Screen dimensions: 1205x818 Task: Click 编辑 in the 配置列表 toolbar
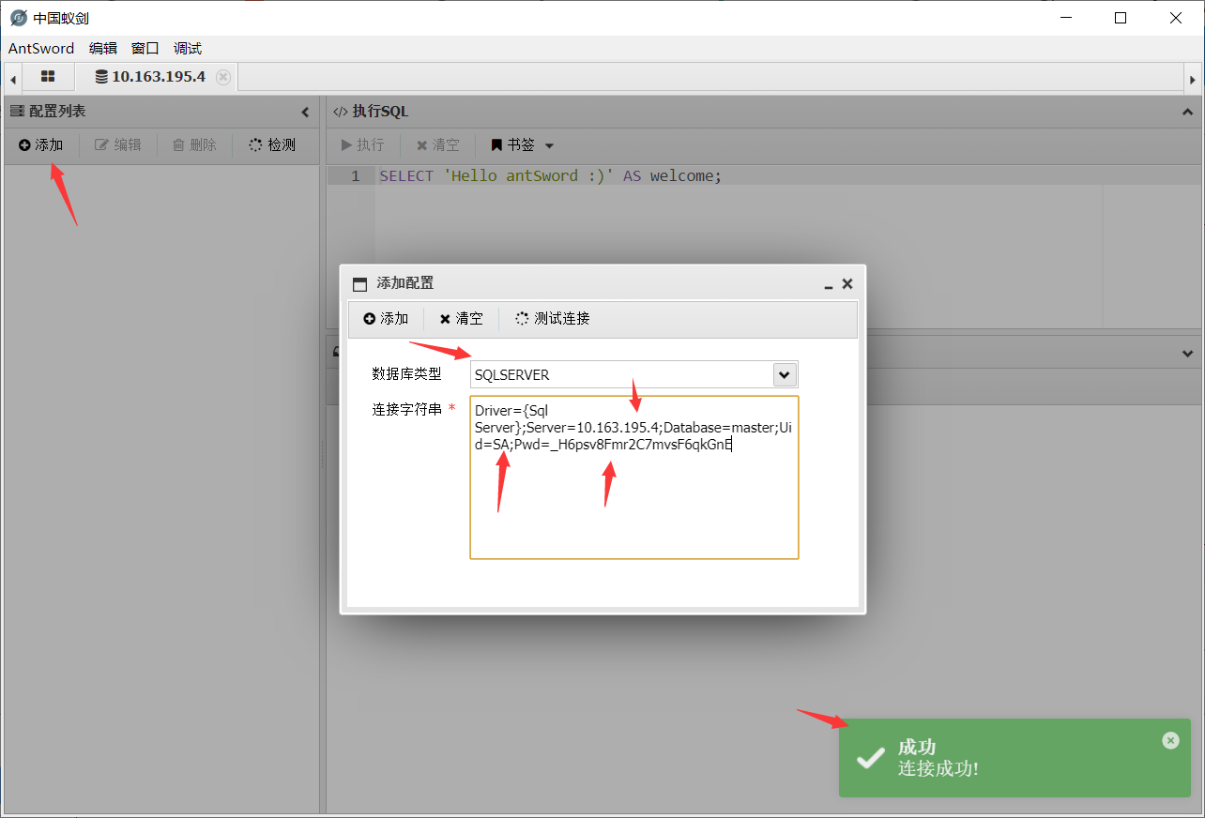click(x=118, y=144)
